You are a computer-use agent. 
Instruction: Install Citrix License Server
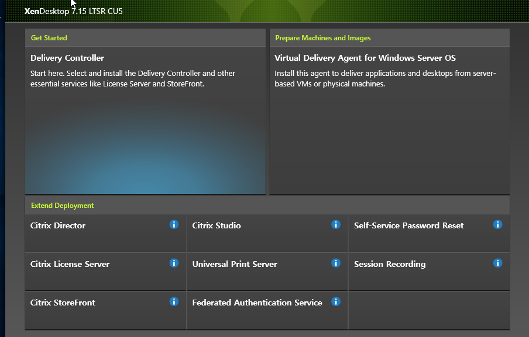[105, 272]
